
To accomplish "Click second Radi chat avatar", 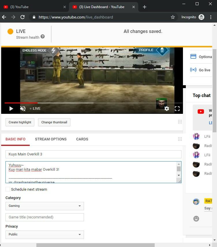I will click(196, 164).
